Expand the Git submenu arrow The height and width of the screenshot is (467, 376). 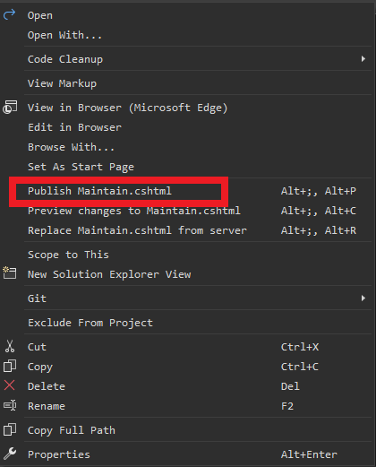tap(363, 298)
